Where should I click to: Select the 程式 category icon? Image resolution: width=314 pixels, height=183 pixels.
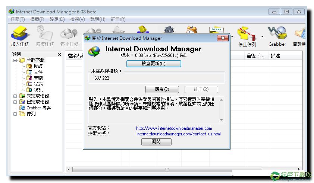(x=29, y=84)
